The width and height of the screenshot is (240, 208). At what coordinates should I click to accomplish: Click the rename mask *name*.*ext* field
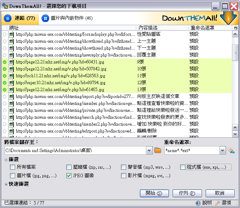click(192, 151)
